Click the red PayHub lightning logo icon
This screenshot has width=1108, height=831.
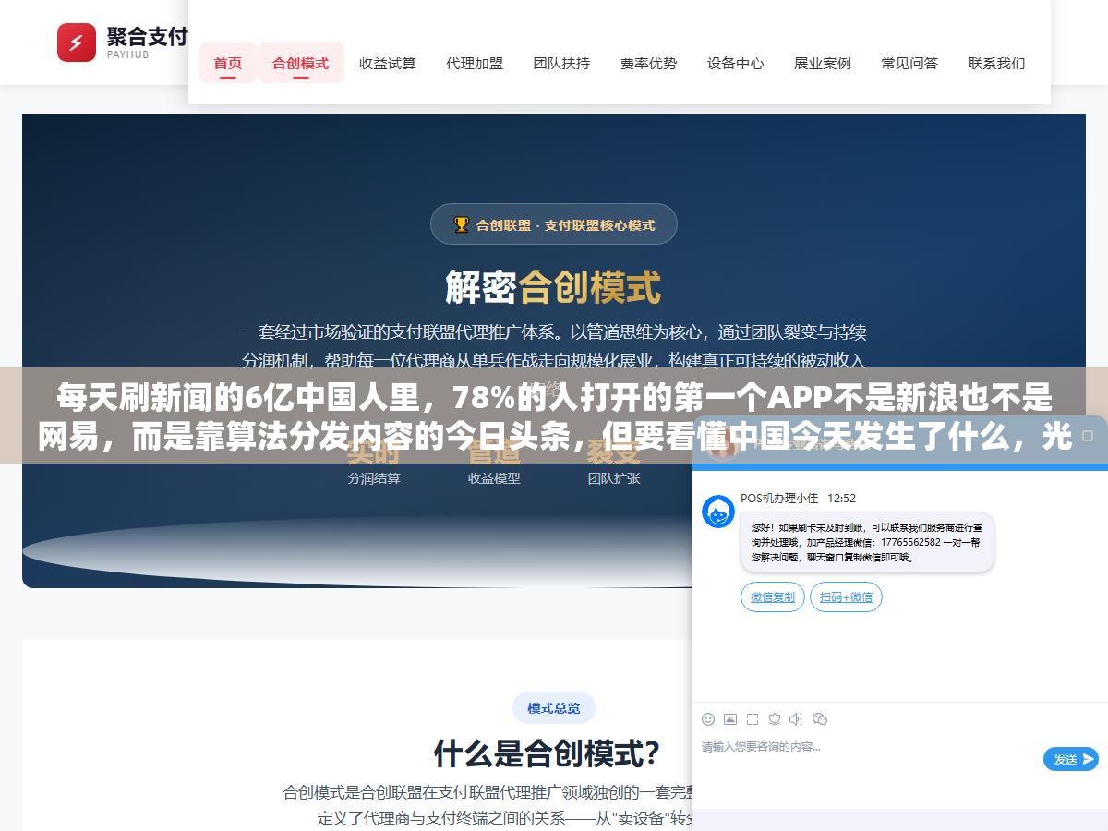[77, 42]
